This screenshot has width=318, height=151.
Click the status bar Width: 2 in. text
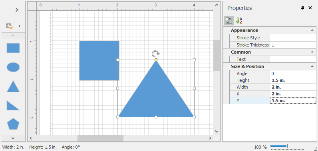coord(13,147)
